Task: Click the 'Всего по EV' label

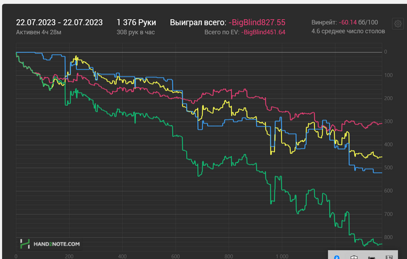Action: point(222,32)
